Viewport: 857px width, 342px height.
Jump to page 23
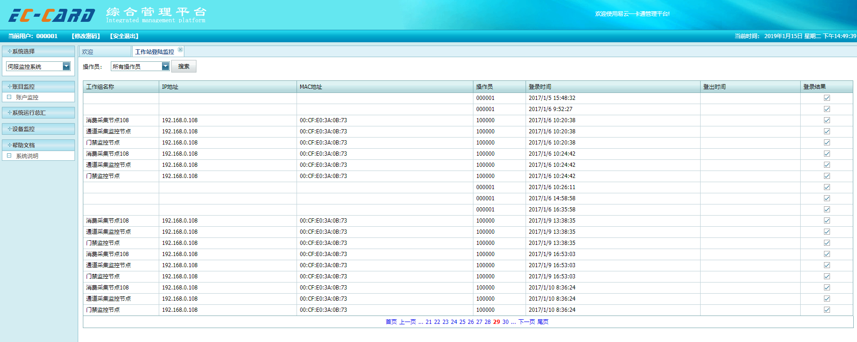click(x=445, y=322)
